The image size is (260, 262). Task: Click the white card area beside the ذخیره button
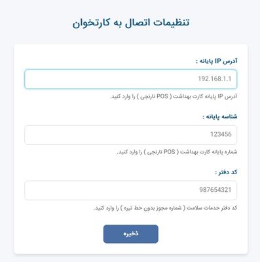pos(196,234)
